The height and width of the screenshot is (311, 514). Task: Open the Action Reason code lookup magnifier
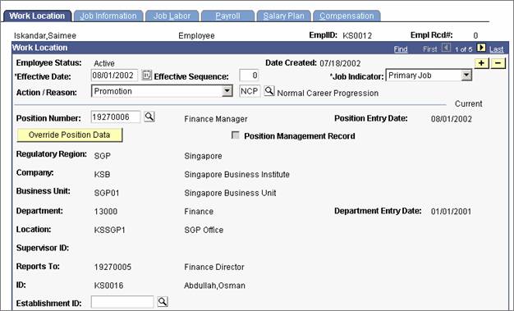(x=269, y=91)
